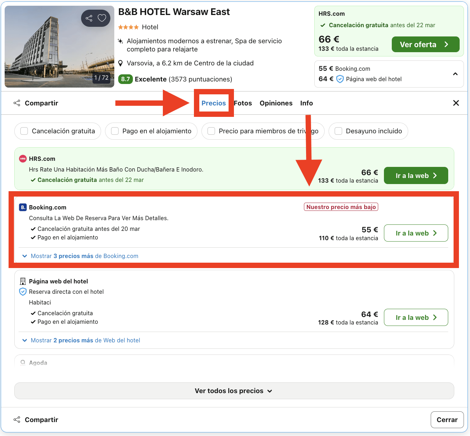Expand 3 more Booking.com prices
Screen dimensions: 470x436
80,256
